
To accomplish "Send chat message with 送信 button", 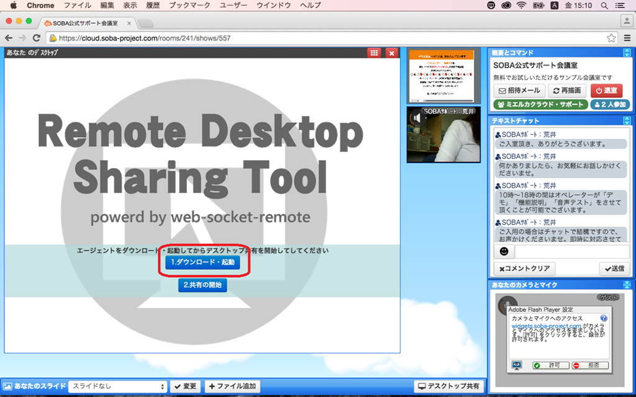I will [x=614, y=269].
